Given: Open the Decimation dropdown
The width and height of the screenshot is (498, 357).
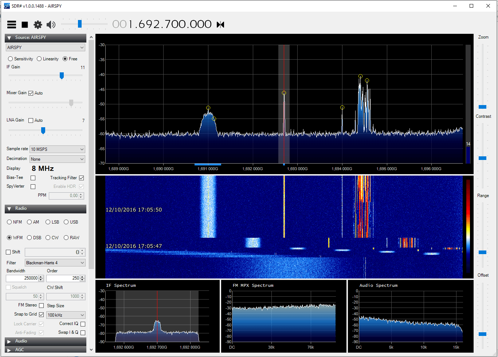Looking at the screenshot, I should (58, 159).
